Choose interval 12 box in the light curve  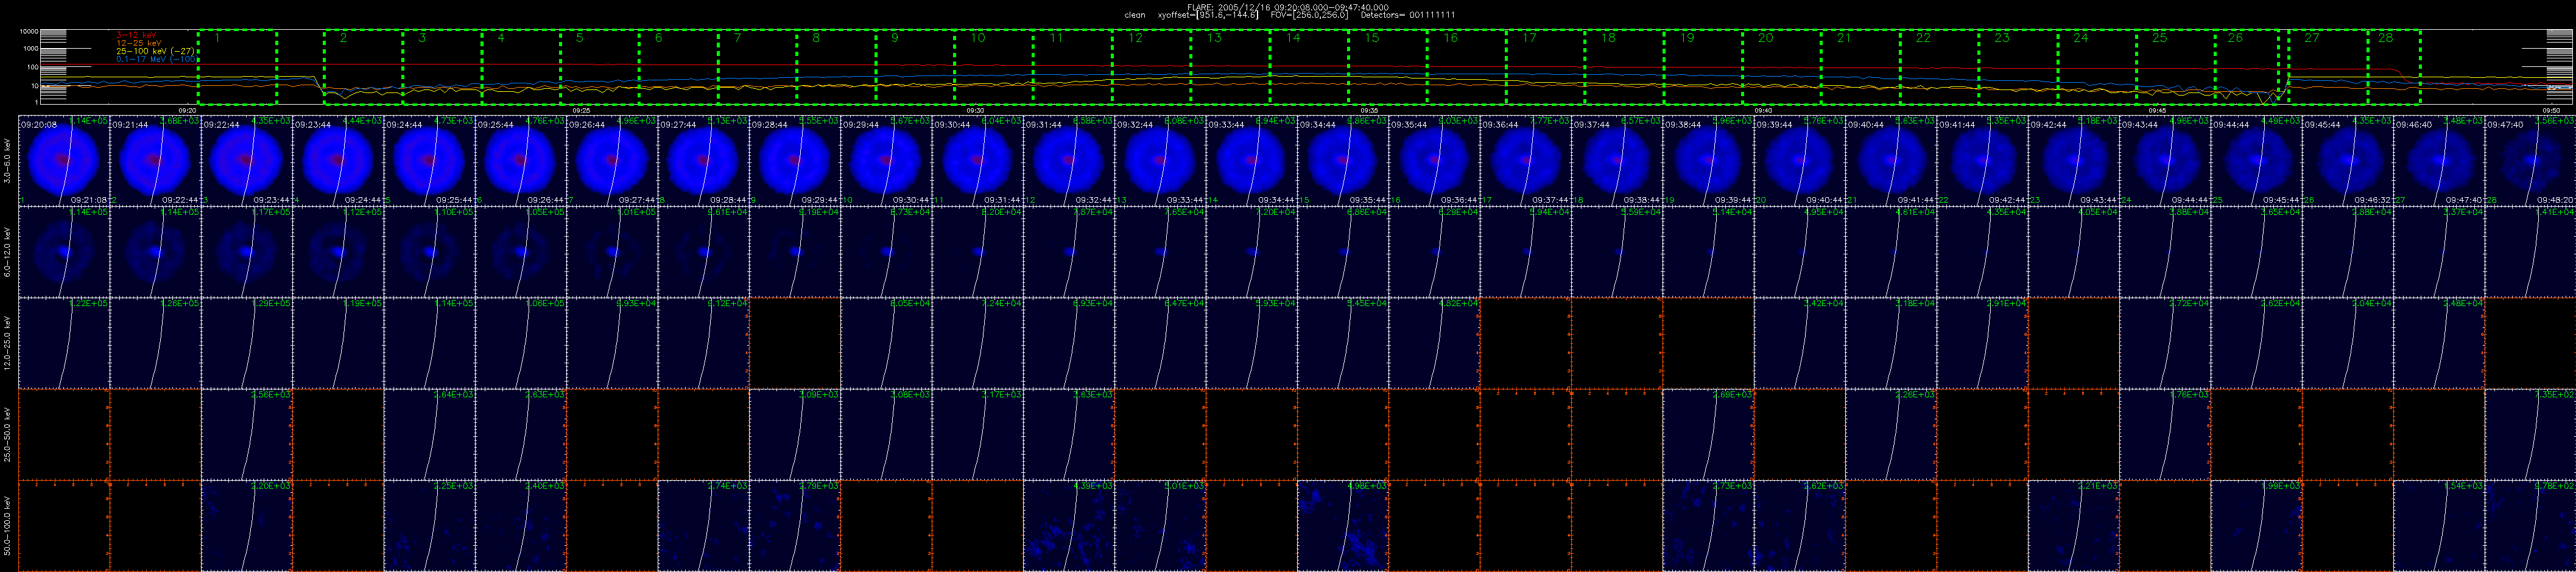click(1151, 67)
